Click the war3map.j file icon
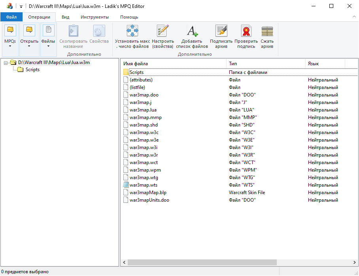The height and width of the screenshot is (276, 359). [126, 102]
